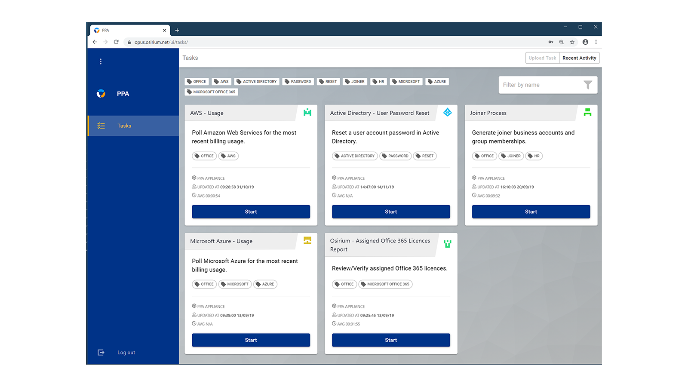Click the Tasks page heading

pos(190,58)
